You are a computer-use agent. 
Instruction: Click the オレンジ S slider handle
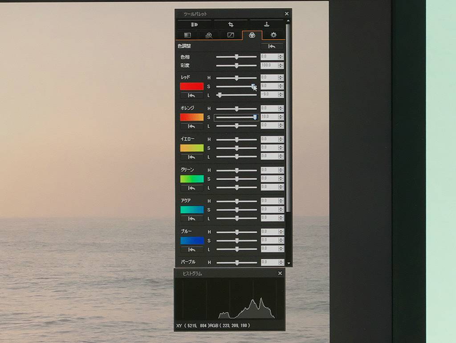255,117
